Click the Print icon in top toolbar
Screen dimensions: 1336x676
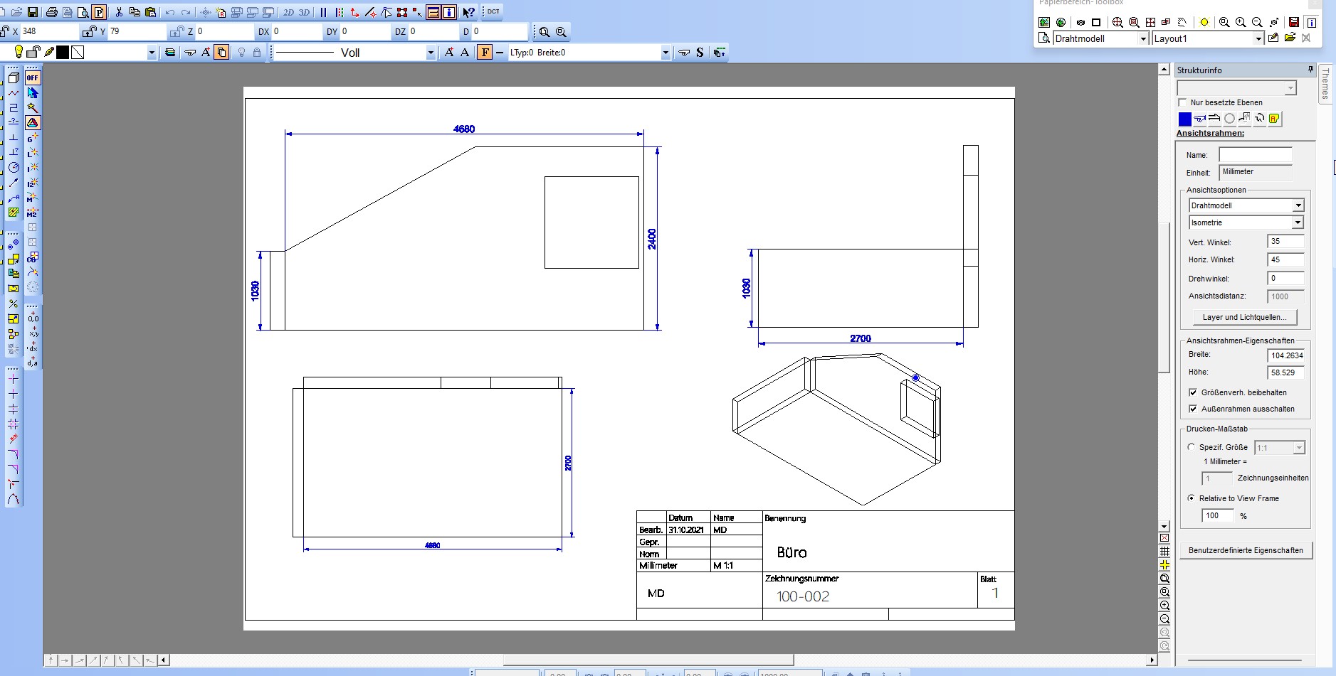tap(51, 12)
